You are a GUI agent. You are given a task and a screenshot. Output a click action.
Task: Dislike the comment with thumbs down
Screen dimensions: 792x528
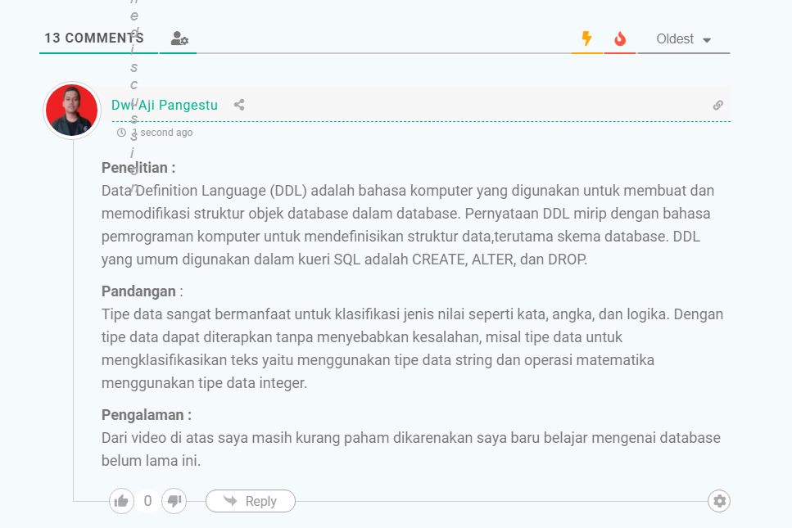(x=174, y=501)
